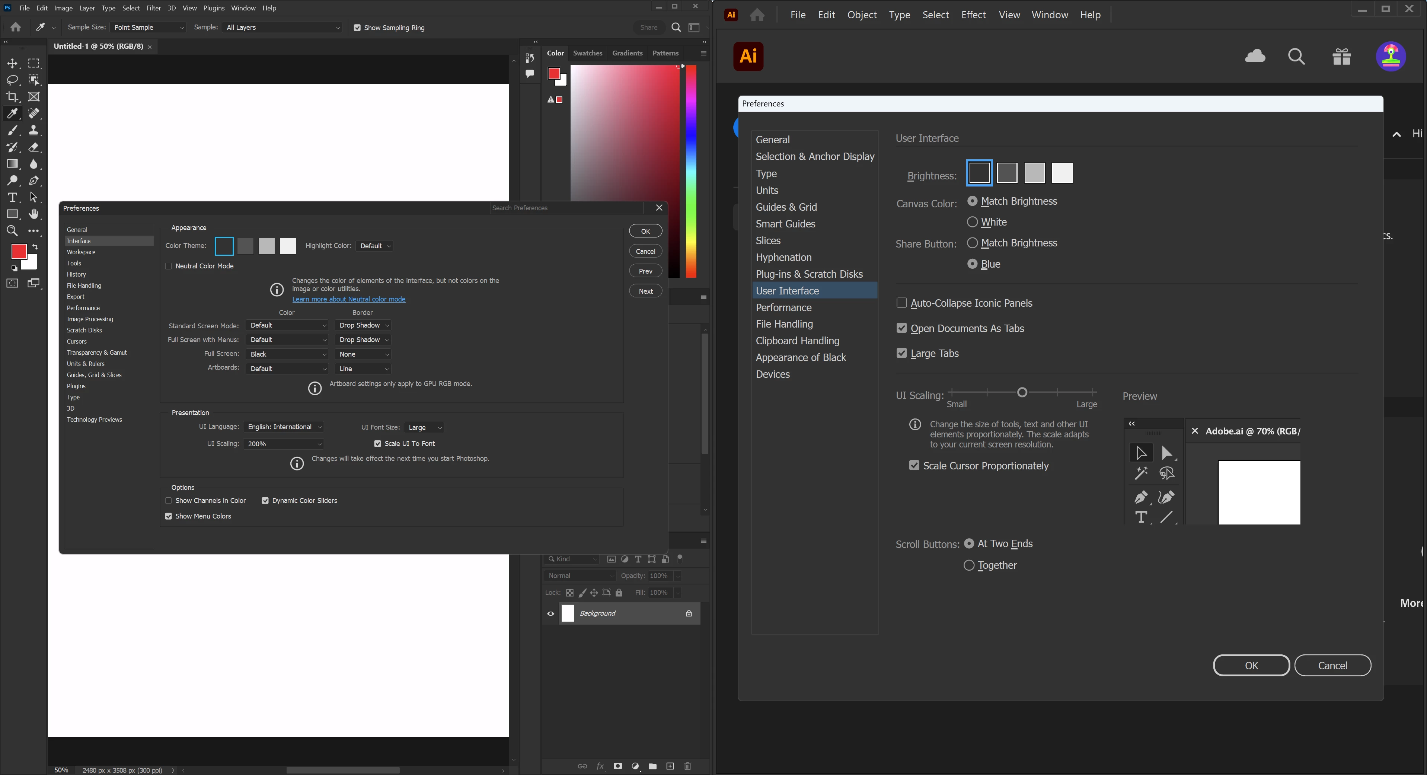The image size is (1427, 775).
Task: Choose the Horizontal Type tool in Photoshop
Action: click(x=12, y=198)
